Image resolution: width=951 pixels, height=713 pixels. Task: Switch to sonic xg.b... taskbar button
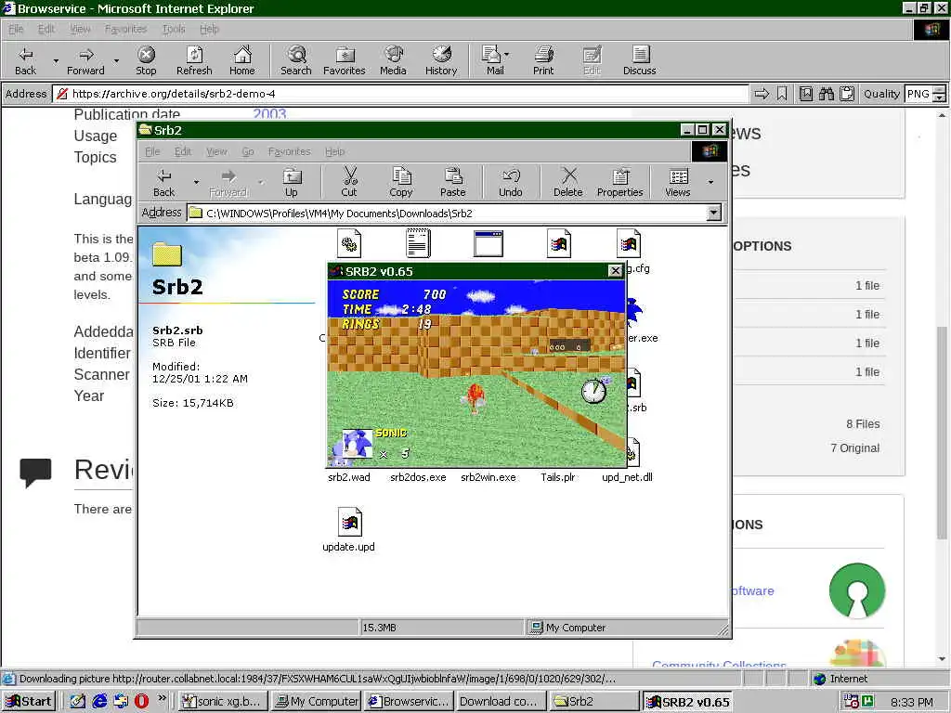222,702
